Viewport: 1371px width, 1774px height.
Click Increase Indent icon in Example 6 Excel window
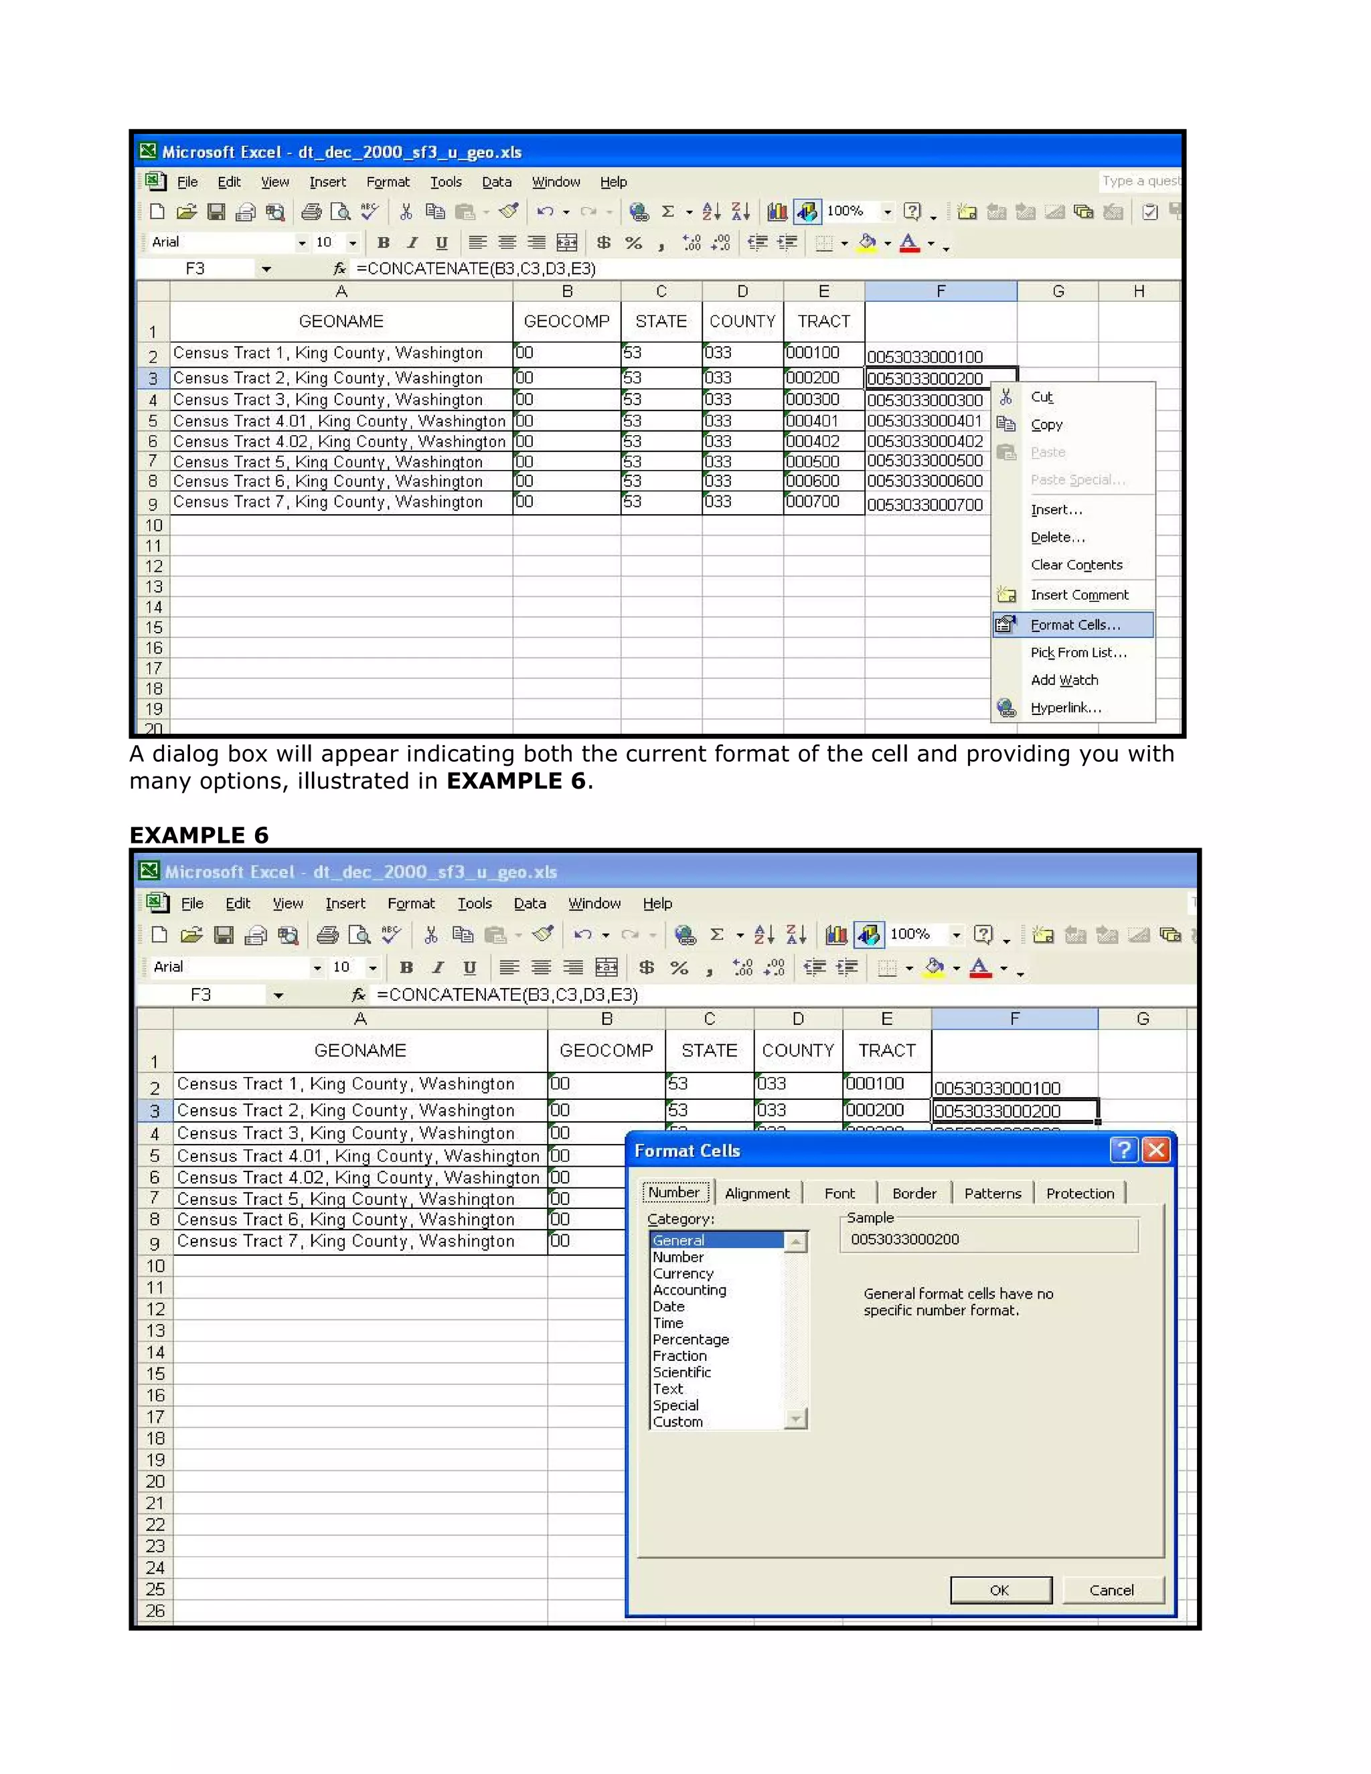(x=847, y=967)
